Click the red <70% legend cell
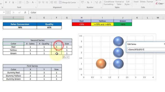This screenshot has width=165, height=92. 81,24
